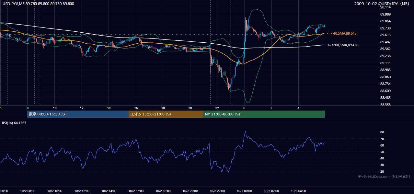The width and height of the screenshot is (414, 194).
Task: Click the <-<200,SMA,89.436 moving average label
Action: (343, 45)
